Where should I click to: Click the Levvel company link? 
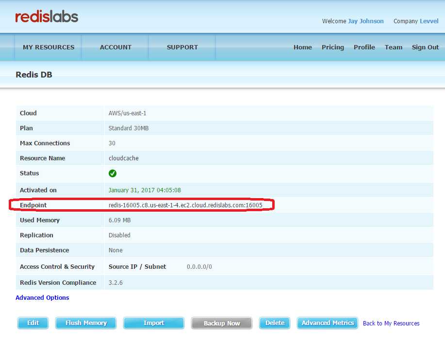coord(429,21)
